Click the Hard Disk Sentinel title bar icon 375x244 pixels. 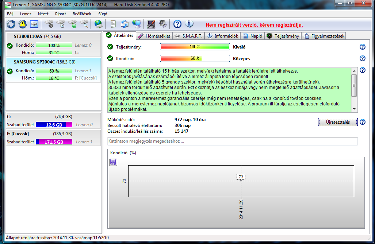[8, 4]
